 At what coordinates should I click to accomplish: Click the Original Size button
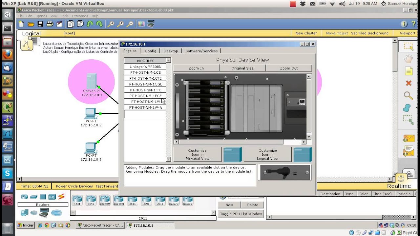click(242, 68)
